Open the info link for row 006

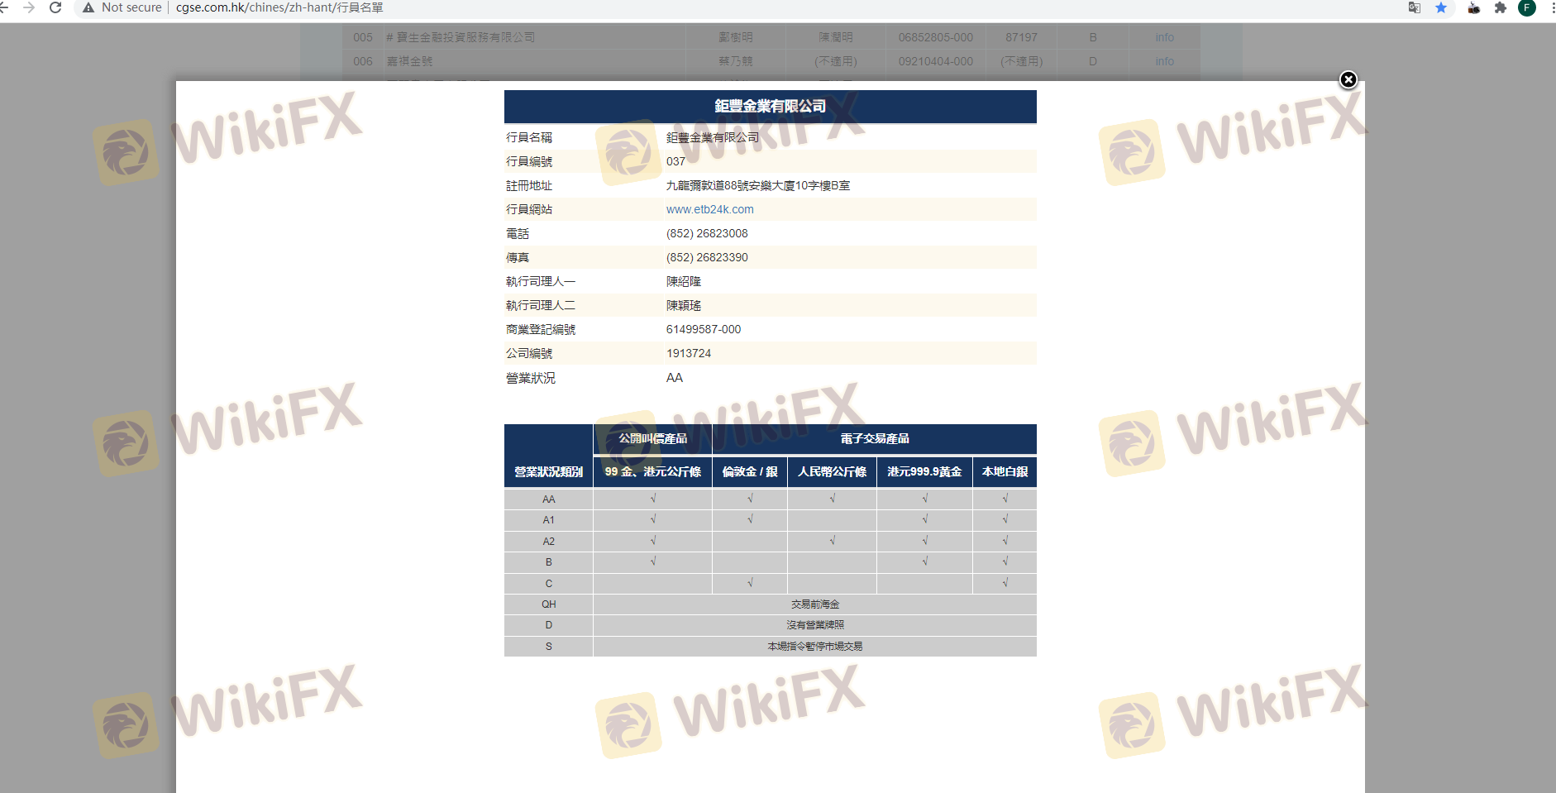coord(1164,61)
